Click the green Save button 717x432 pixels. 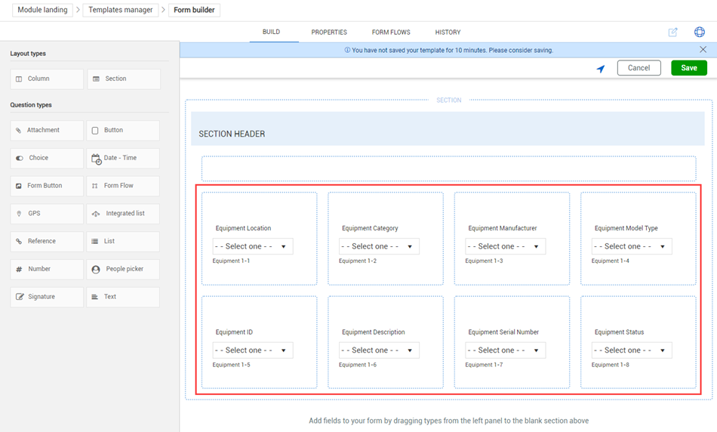688,68
